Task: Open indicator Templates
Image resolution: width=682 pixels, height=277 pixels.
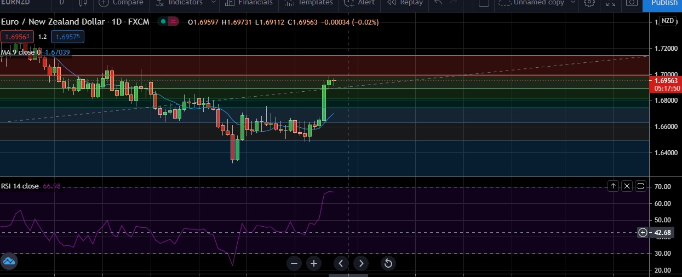Action: coord(310,3)
